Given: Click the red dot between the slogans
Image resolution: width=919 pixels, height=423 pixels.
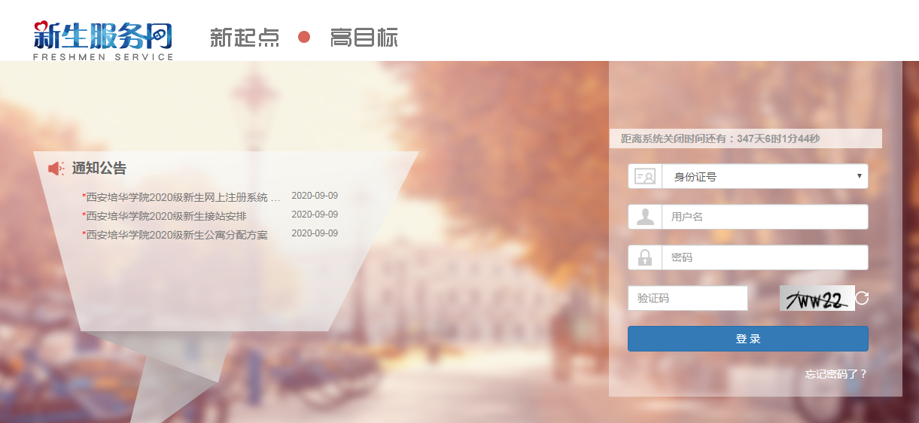Looking at the screenshot, I should [x=304, y=37].
